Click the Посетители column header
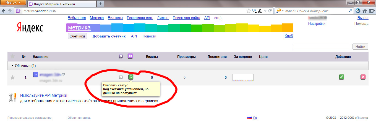Image resolution: width=376 pixels, height=124 pixels. point(217,57)
